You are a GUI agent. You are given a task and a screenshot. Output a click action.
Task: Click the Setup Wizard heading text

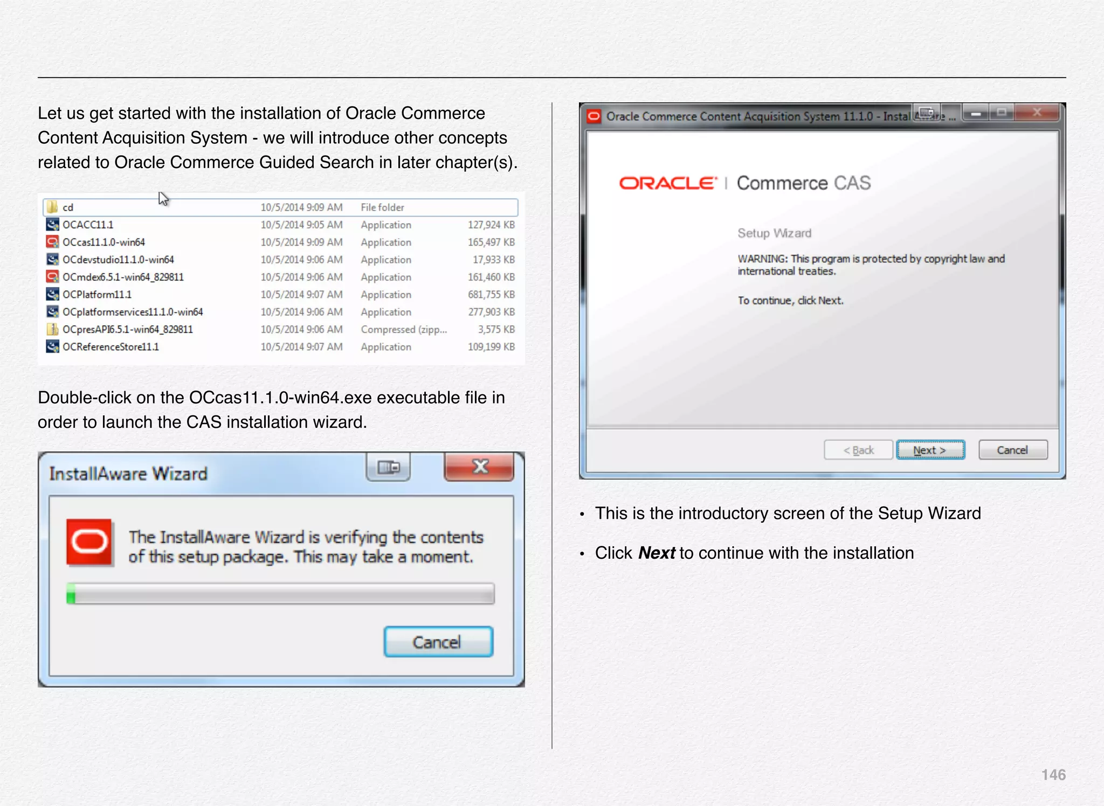(x=774, y=233)
